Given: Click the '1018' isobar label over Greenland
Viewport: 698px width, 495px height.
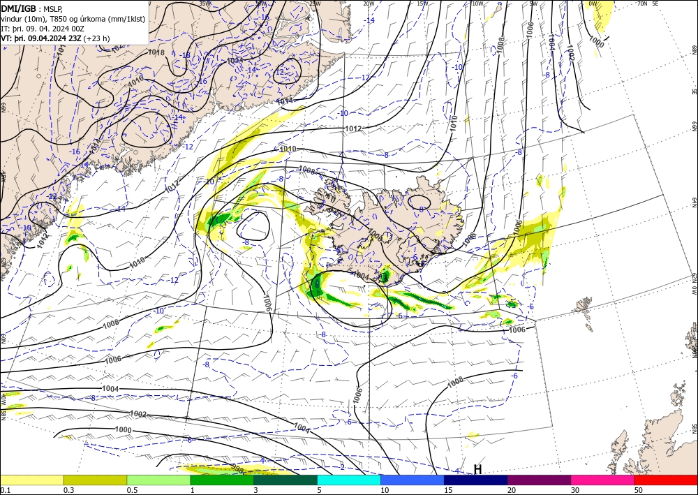Looking at the screenshot, I should (x=156, y=52).
